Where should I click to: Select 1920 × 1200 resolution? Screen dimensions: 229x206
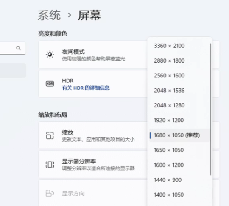[x=179, y=120]
